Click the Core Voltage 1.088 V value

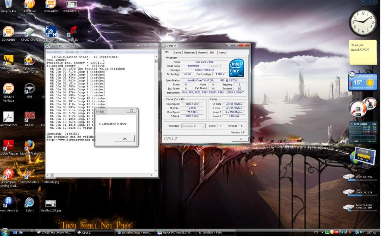220,74
